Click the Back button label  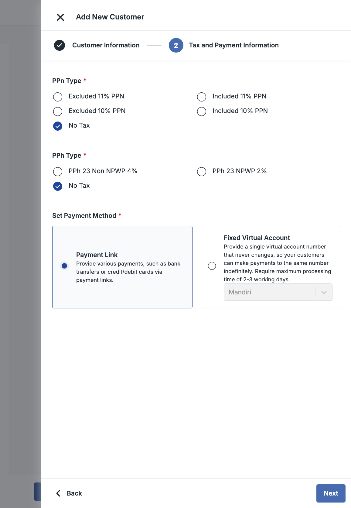click(x=74, y=493)
